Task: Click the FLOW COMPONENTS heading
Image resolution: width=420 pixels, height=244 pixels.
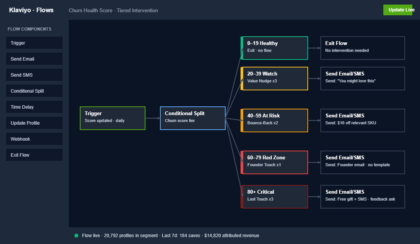Action: pyautogui.click(x=29, y=29)
